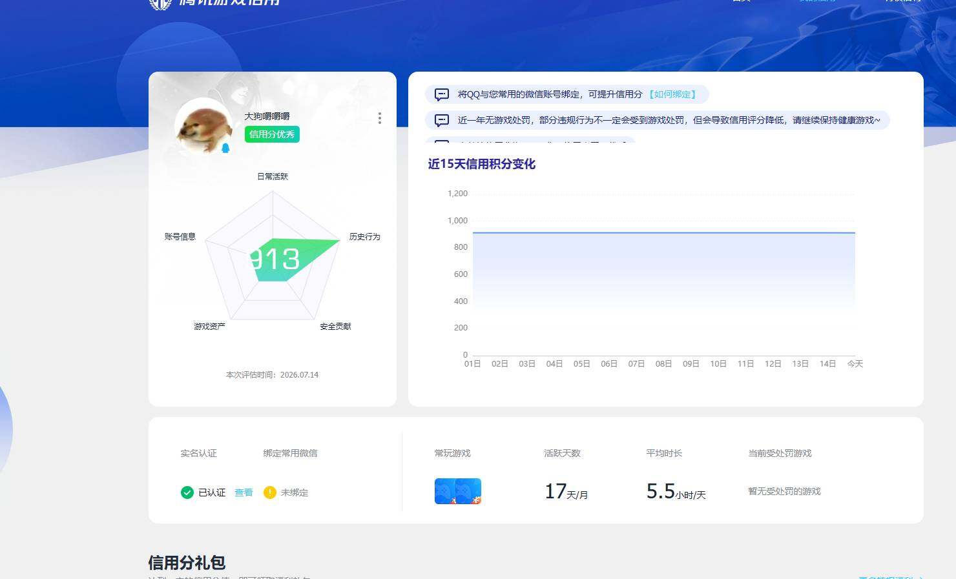Click 查看 link next to 已认证

pyautogui.click(x=244, y=493)
